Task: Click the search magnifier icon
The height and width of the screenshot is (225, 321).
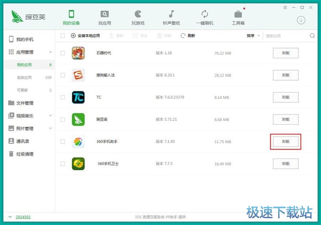Action: [312, 36]
